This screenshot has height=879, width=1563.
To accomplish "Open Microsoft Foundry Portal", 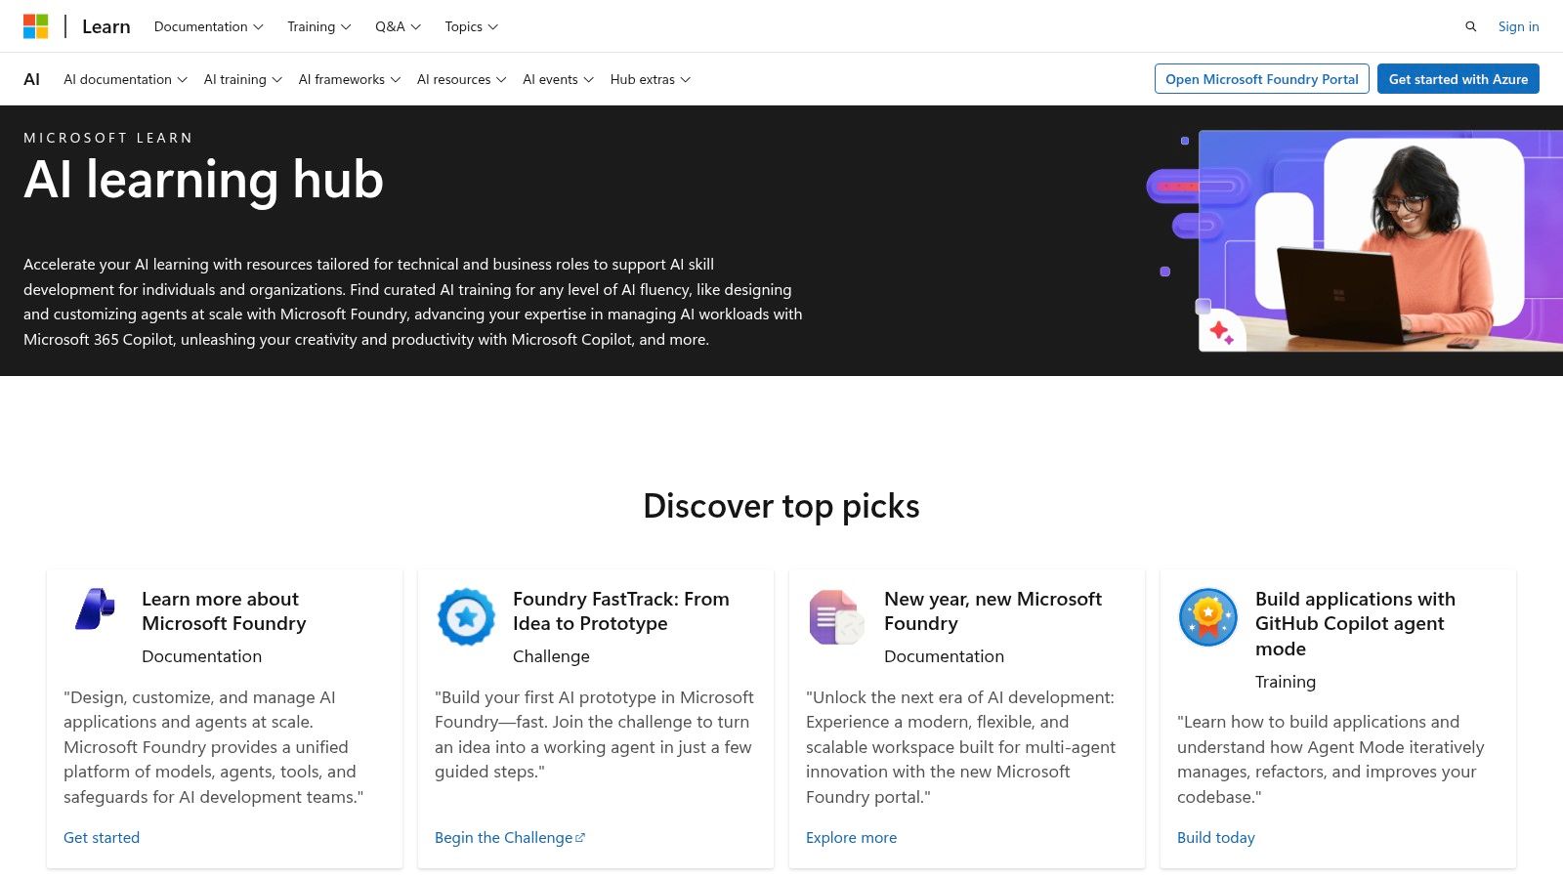I will coord(1261,79).
